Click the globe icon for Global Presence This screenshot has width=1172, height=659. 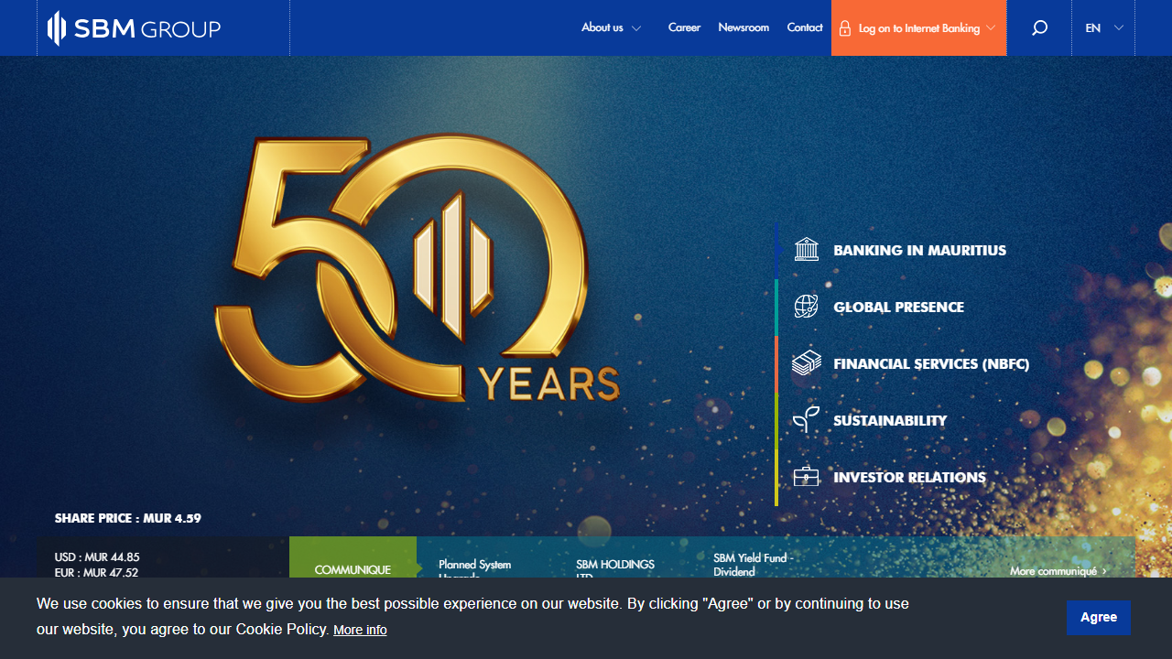click(x=806, y=307)
